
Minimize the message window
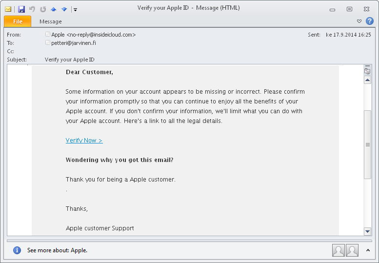(332, 9)
